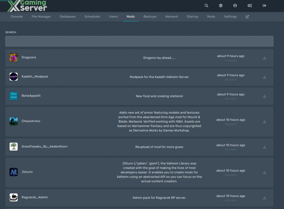Select the GrassTweaks_By_Aedenthorn mod name

pyautogui.click(x=44, y=147)
